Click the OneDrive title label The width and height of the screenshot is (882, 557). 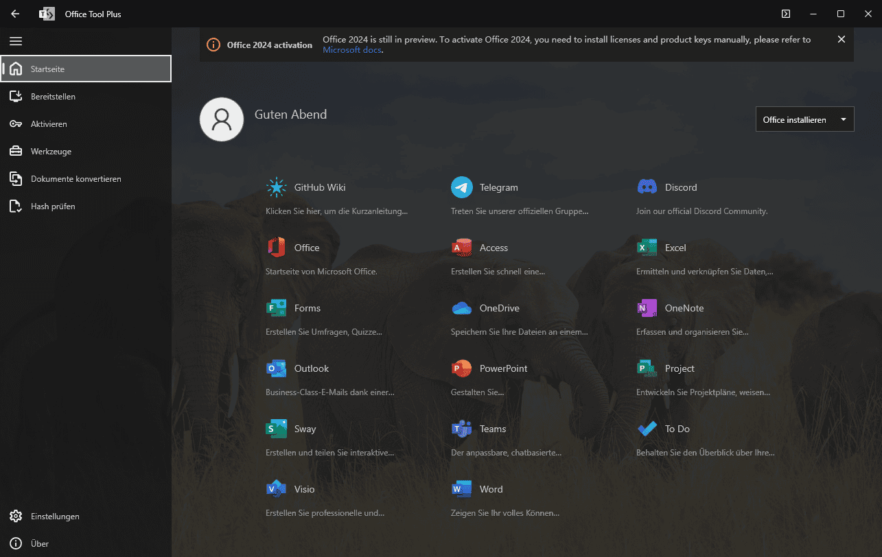tap(500, 308)
